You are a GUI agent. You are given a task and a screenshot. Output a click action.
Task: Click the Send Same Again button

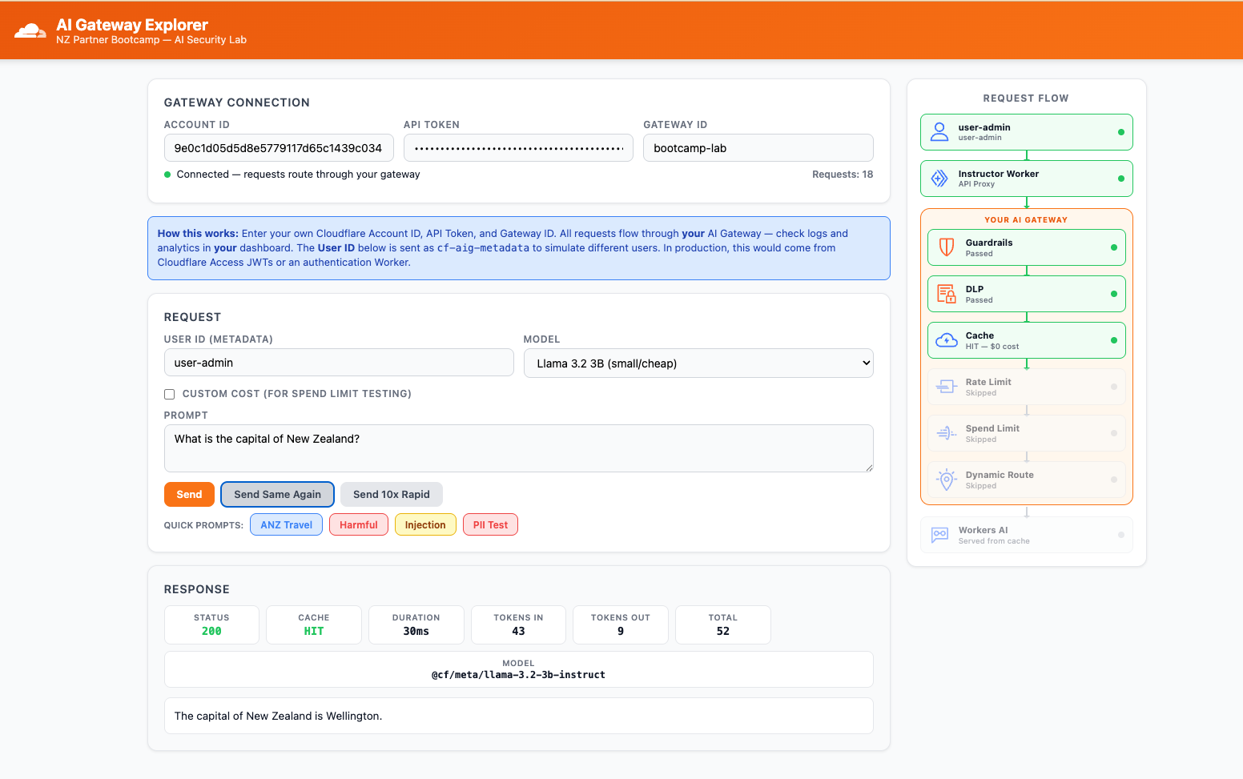click(277, 495)
